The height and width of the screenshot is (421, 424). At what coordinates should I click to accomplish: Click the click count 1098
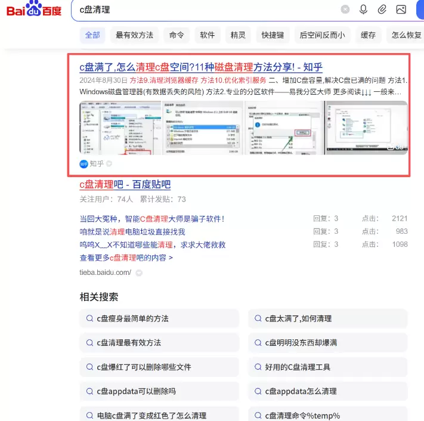[400, 244]
